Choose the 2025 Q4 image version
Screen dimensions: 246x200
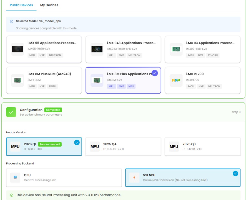pyautogui.click(x=123, y=147)
